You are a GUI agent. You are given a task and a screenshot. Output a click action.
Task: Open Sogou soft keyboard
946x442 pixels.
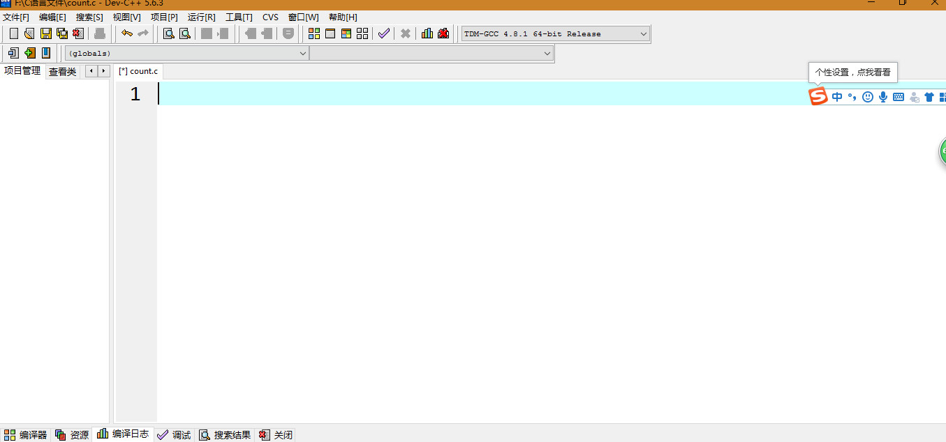click(899, 97)
